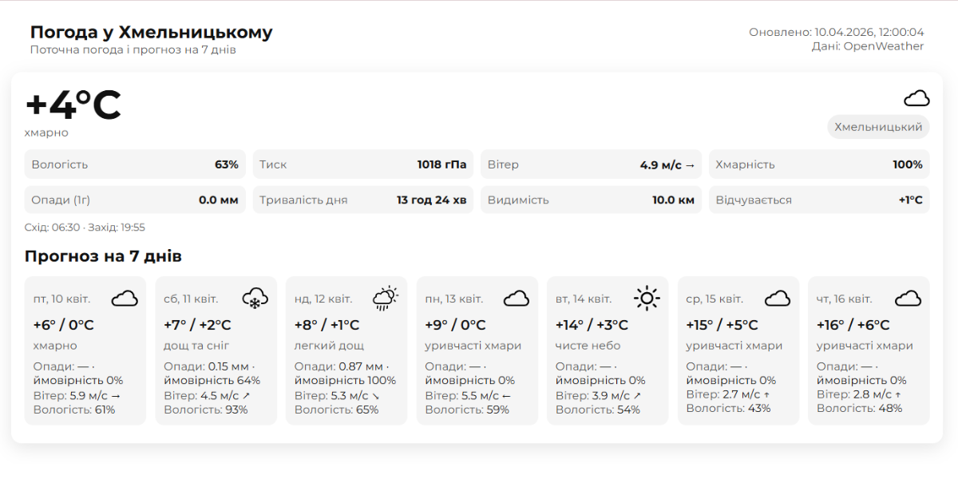Click the cloud icon for ср, 15 квіт.

(x=778, y=299)
